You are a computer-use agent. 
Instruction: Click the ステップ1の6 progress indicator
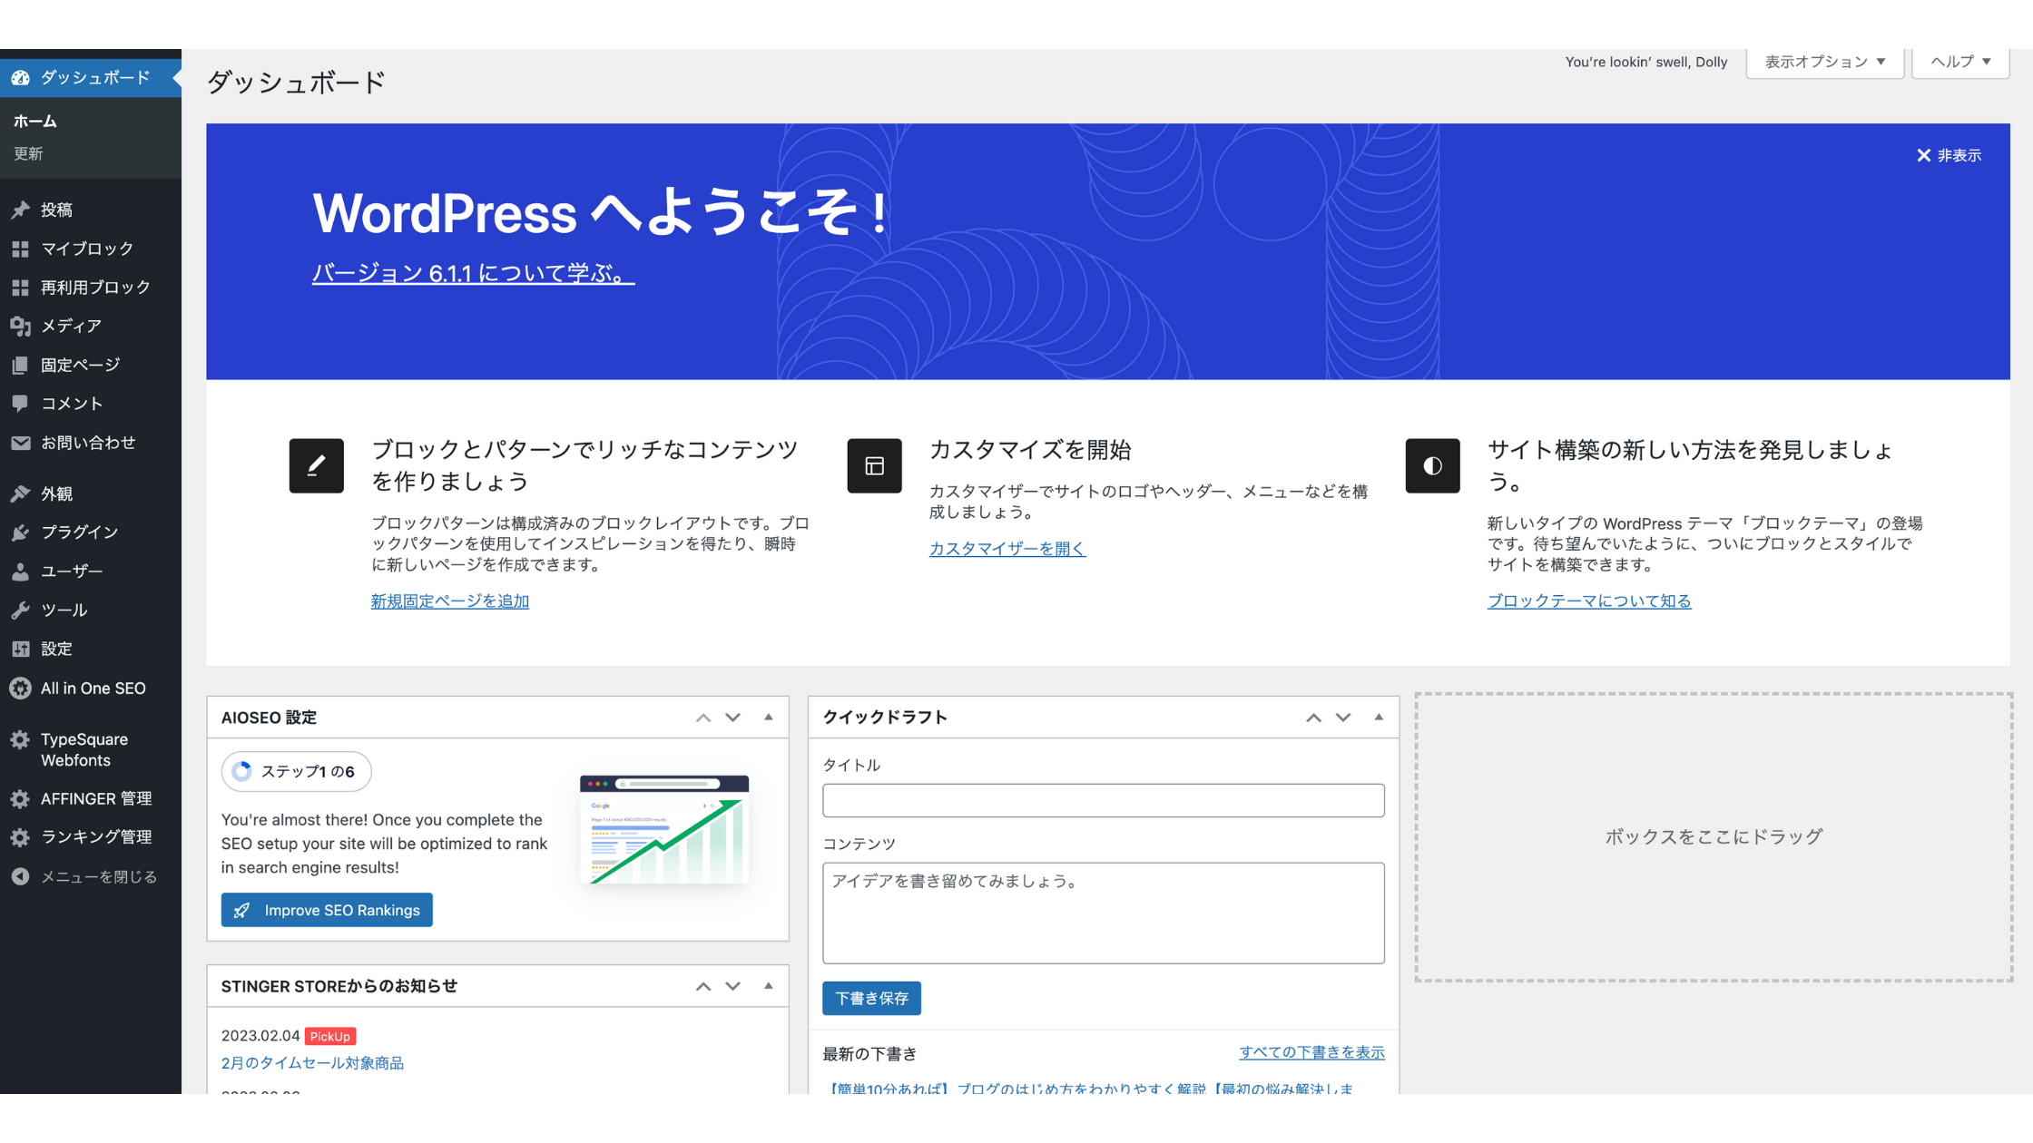pyautogui.click(x=296, y=772)
